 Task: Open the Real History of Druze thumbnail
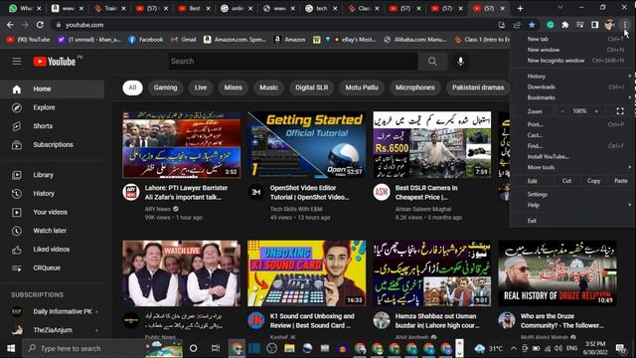(x=557, y=273)
